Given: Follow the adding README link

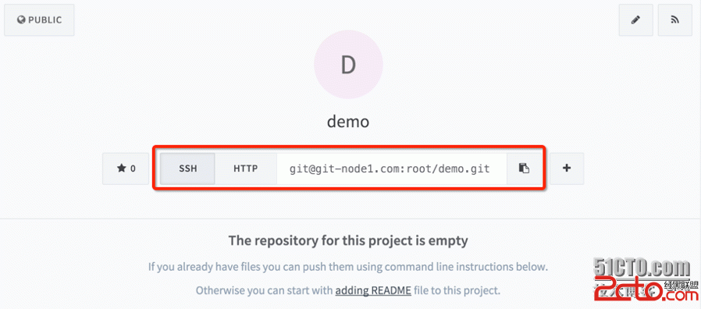Looking at the screenshot, I should [x=373, y=291].
